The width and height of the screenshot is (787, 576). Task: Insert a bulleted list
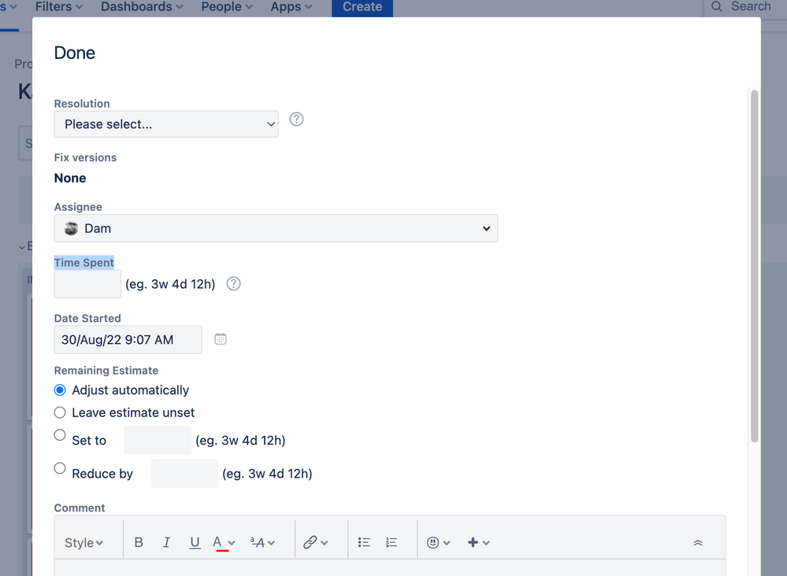[x=364, y=542]
